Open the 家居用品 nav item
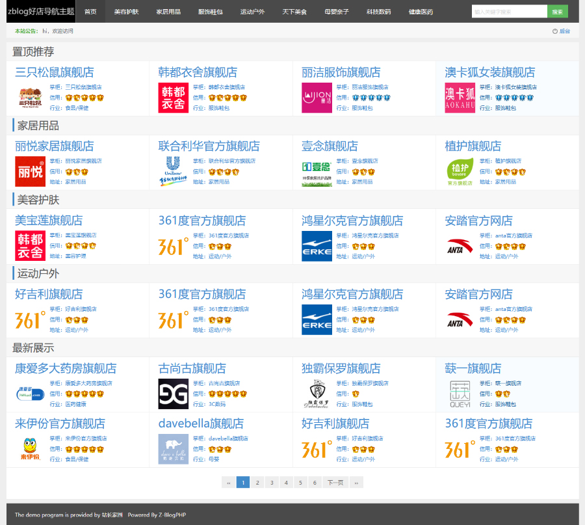Screen dimensions: 585x525 168,12
